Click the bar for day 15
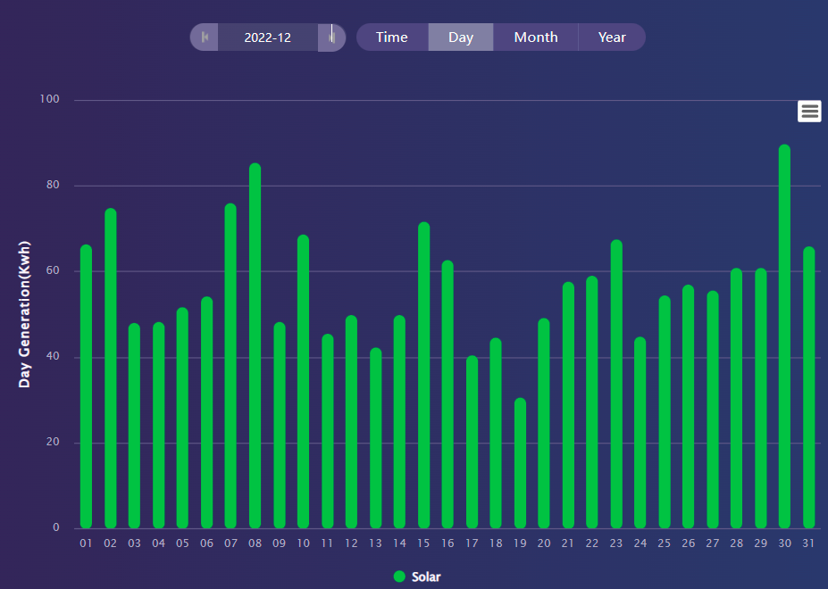The height and width of the screenshot is (589, 828). tap(424, 377)
